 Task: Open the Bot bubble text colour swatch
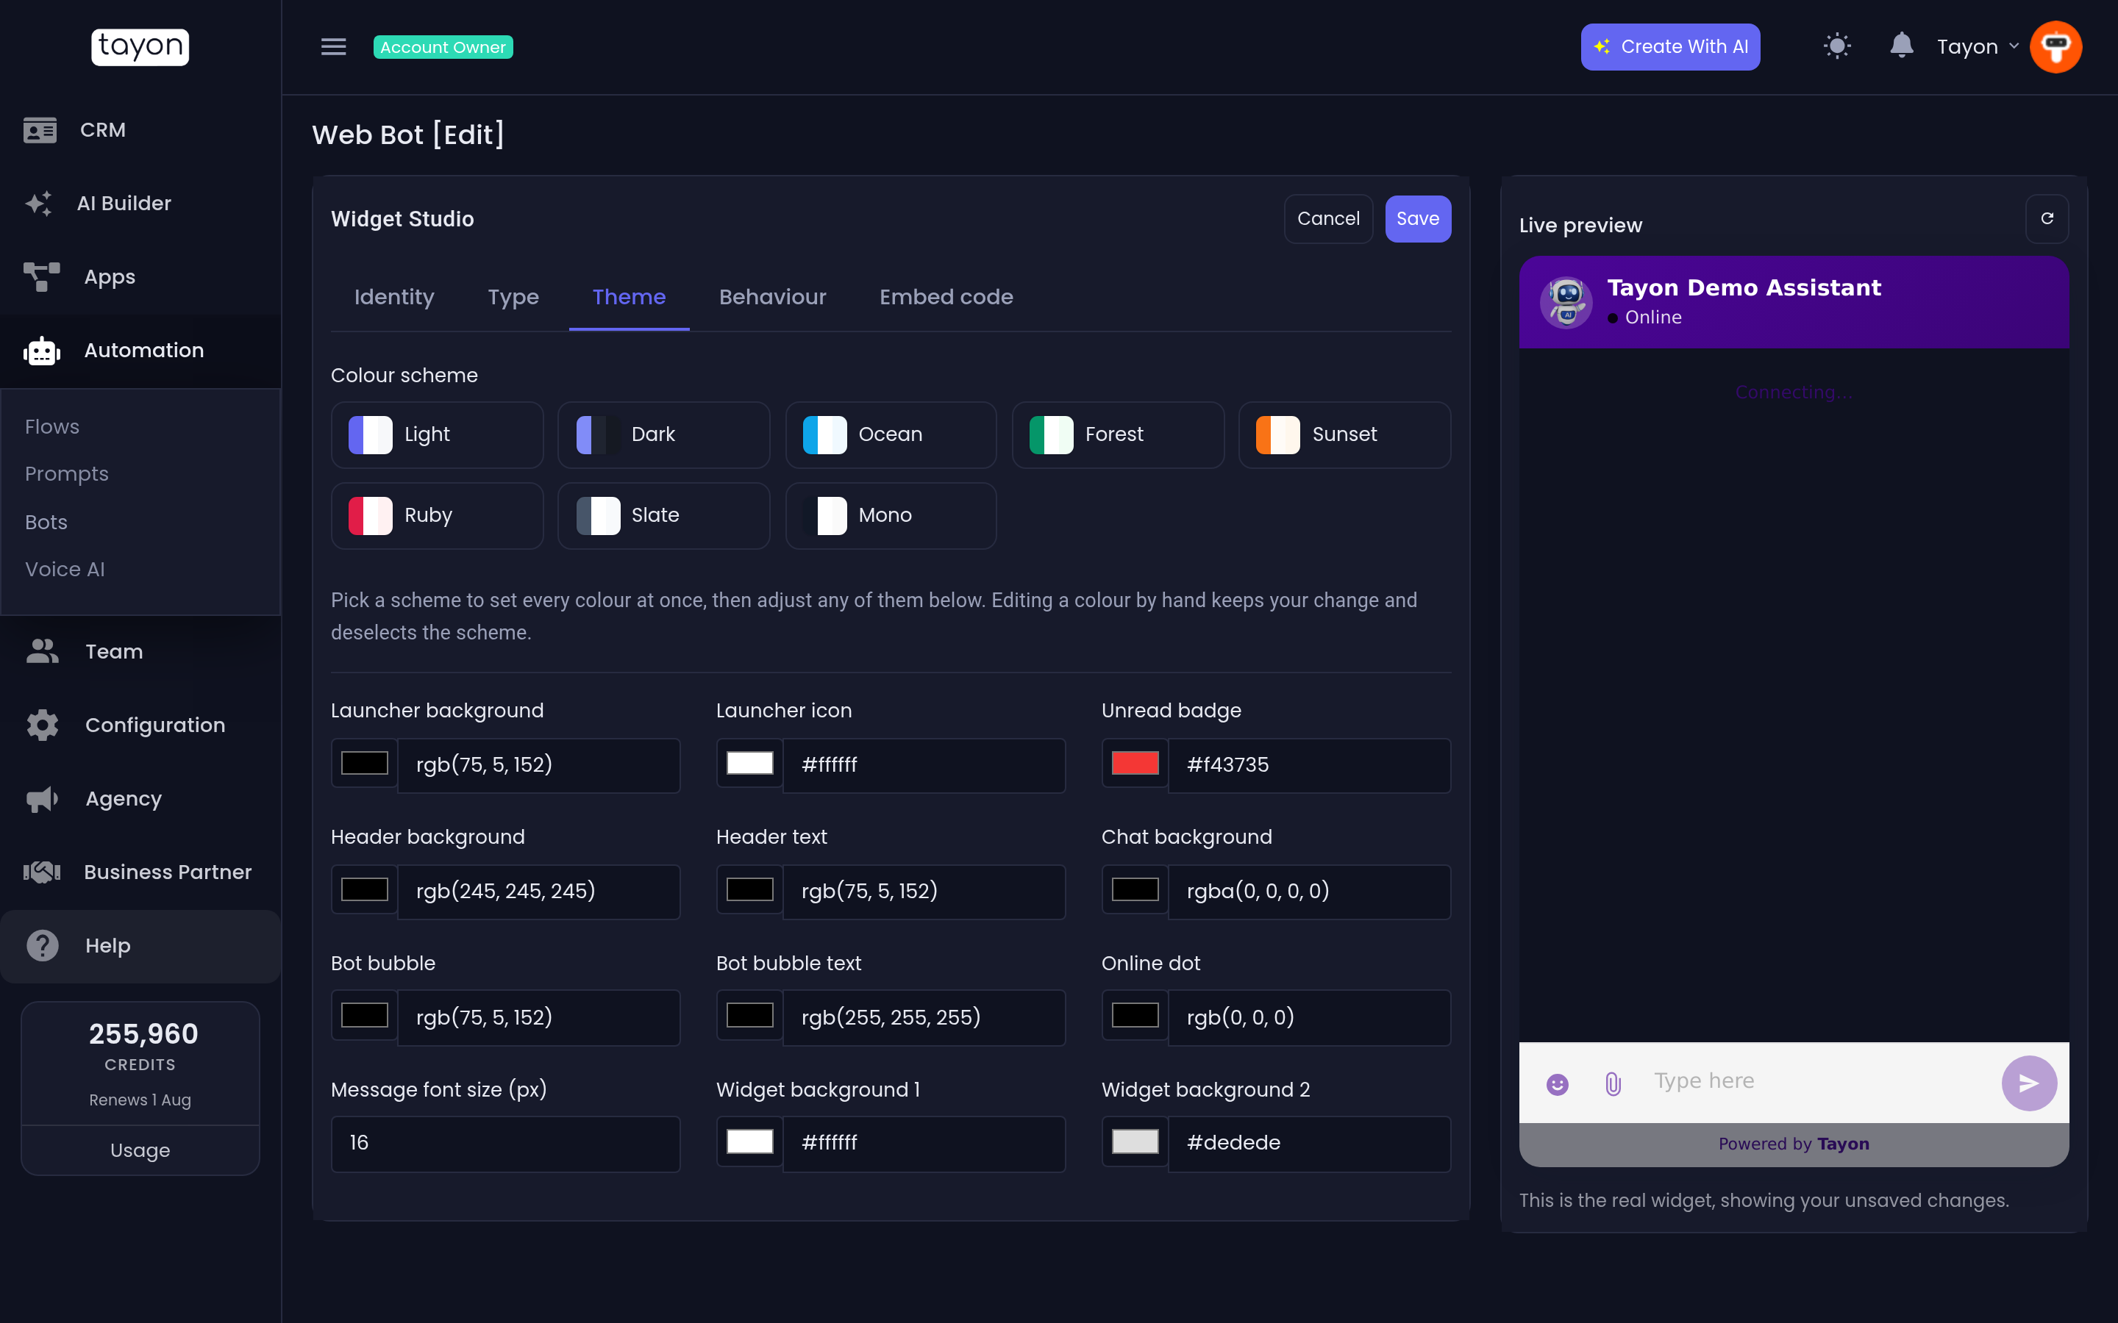tap(749, 1015)
